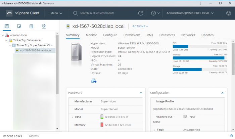The image size is (235, 139).
Task: Click the 121.63 GB / 127.9 GB memory value
Action: point(118,125)
